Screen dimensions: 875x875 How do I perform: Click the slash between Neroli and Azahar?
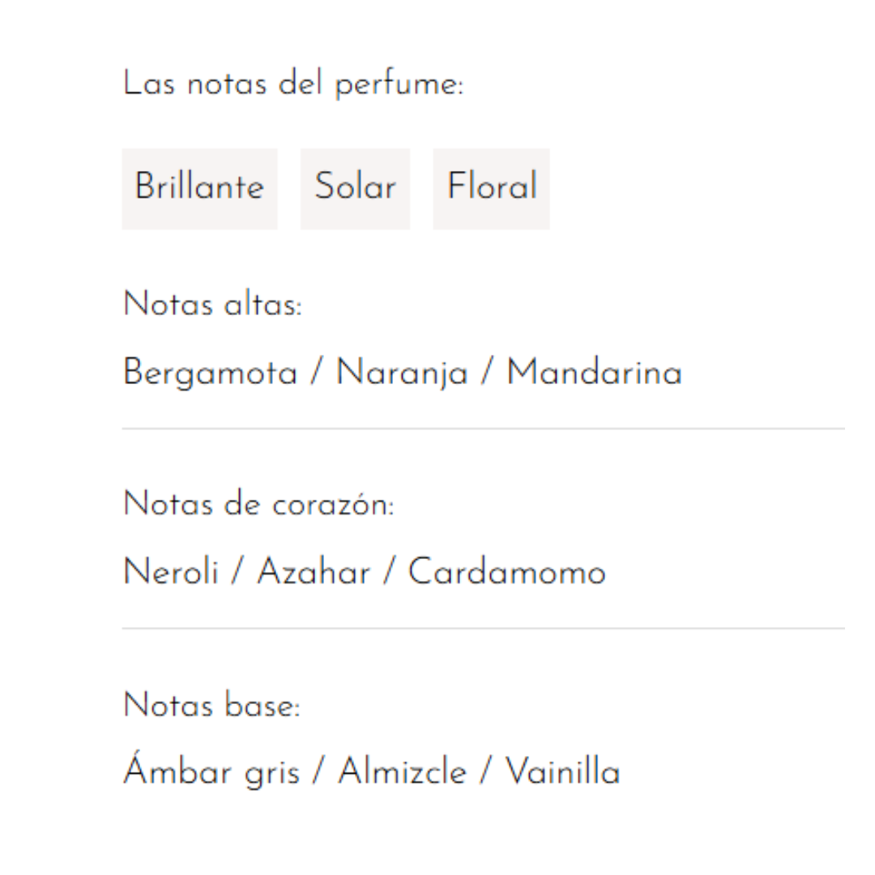pos(237,574)
